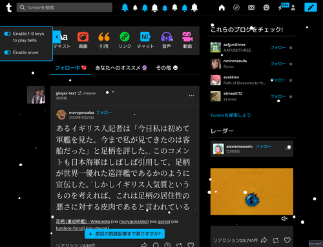323x247 pixels.
Task: Ring the last white bell
Action: click(x=194, y=7)
